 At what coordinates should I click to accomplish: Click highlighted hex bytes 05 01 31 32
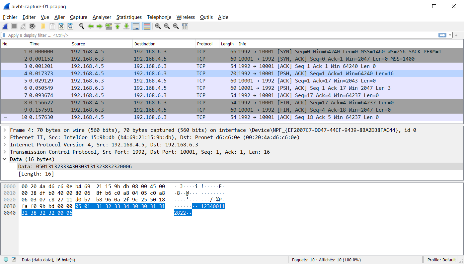point(93,206)
